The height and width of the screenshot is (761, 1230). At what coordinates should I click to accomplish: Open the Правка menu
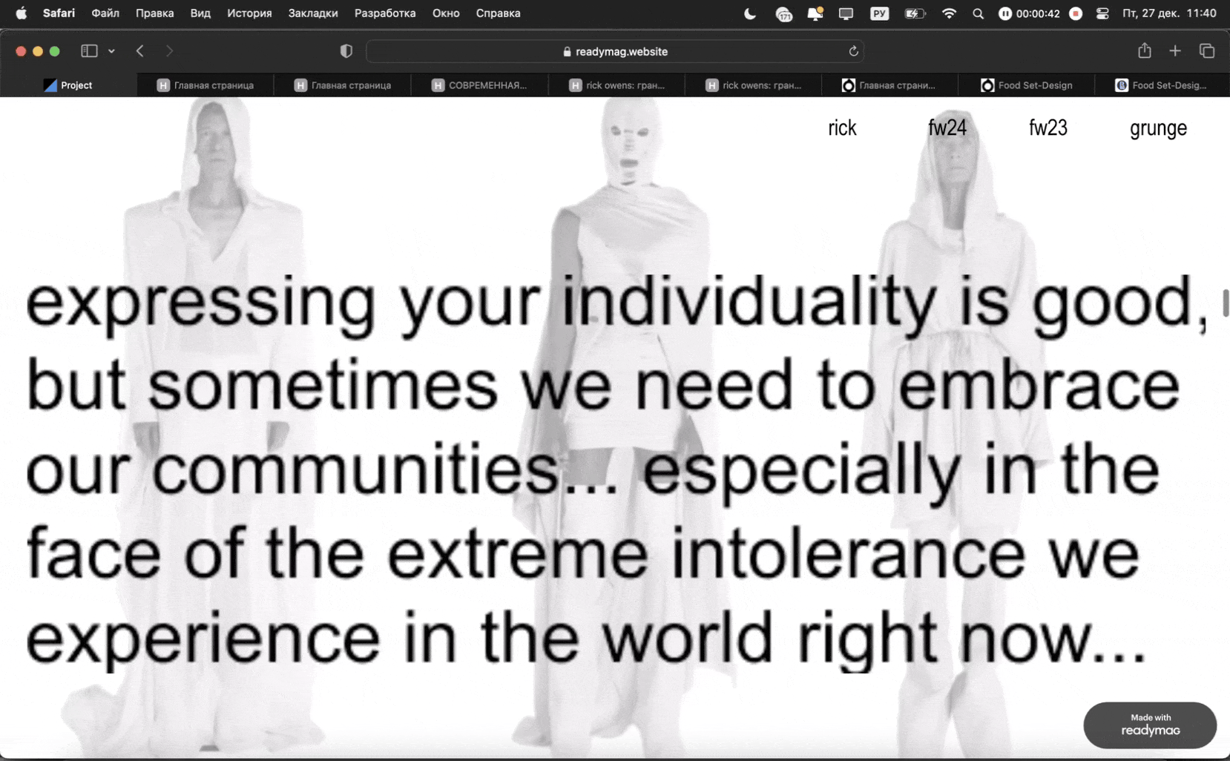tap(154, 13)
